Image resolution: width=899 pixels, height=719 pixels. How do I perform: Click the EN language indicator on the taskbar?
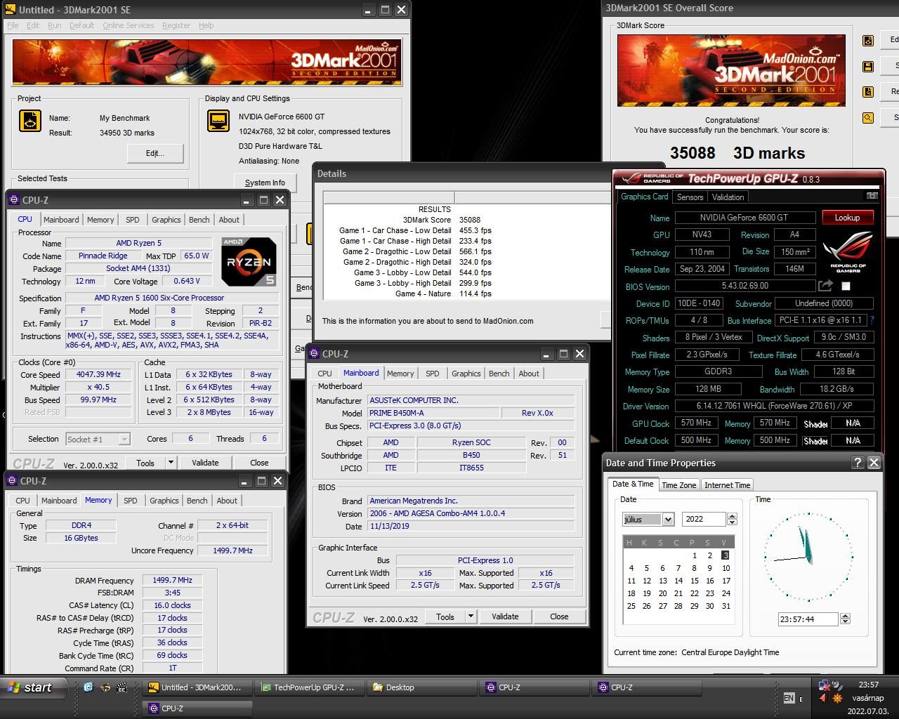(x=789, y=698)
